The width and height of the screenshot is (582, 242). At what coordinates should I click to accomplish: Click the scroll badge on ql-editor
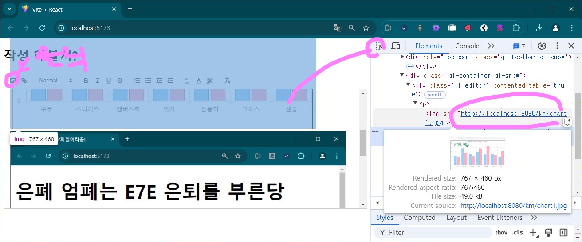[x=435, y=95]
